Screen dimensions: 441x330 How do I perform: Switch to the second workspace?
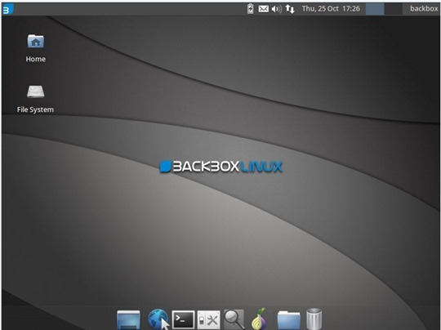(393, 9)
